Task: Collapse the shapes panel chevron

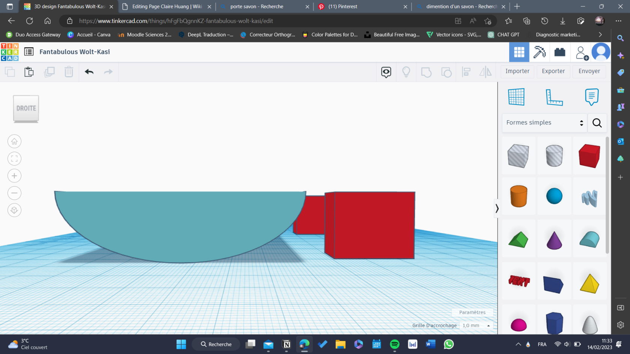Action: pyautogui.click(x=497, y=208)
